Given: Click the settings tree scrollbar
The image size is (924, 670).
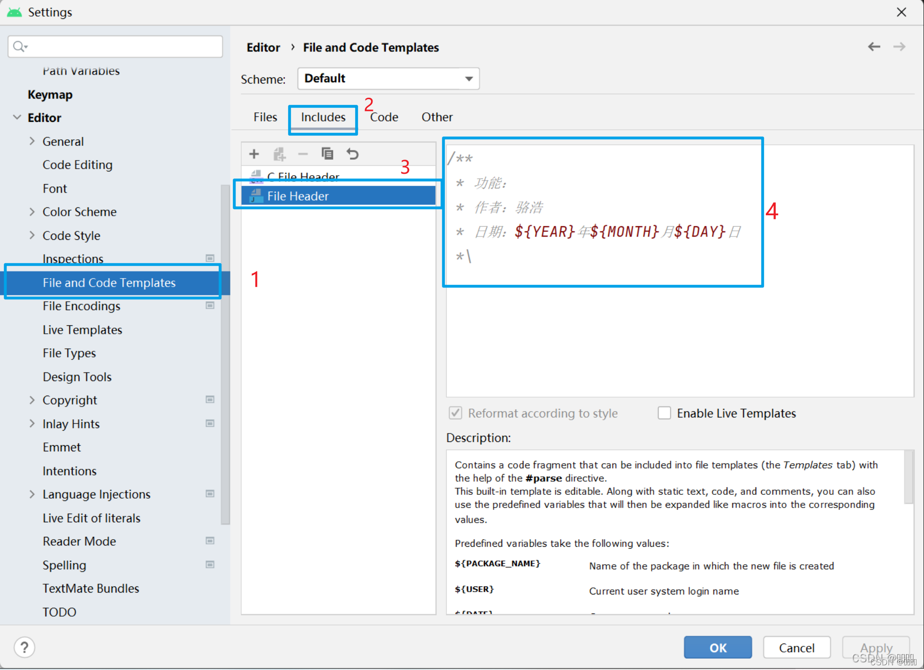Looking at the screenshot, I should click(x=225, y=354).
